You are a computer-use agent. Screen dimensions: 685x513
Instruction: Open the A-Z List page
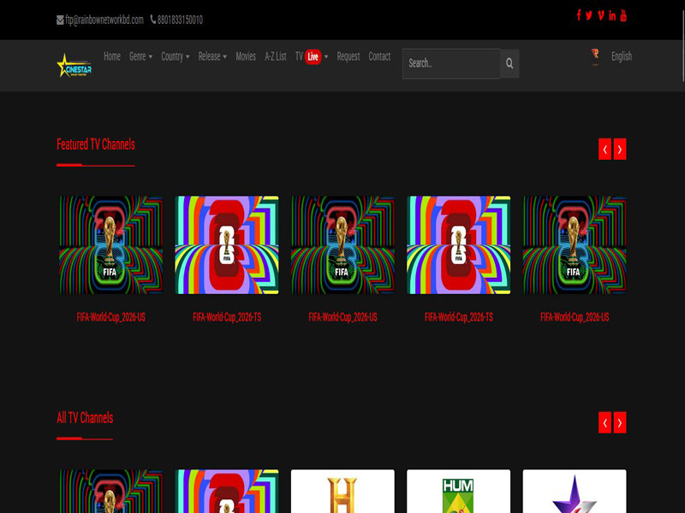[275, 56]
